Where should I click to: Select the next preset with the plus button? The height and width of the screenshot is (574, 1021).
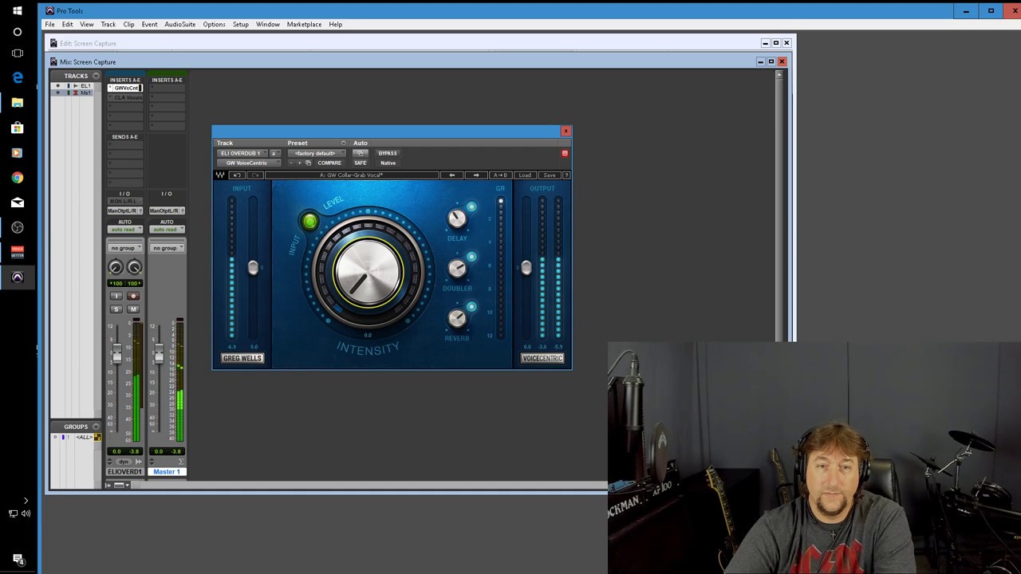[300, 163]
